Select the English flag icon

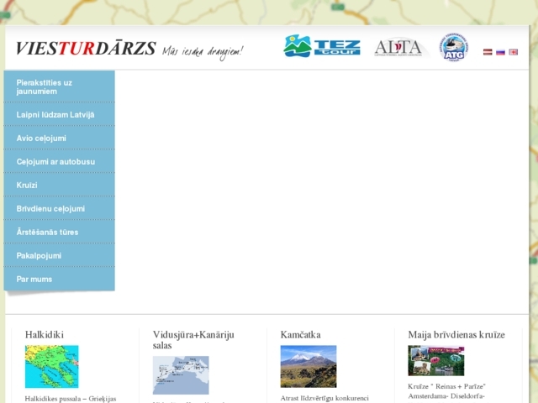[513, 52]
